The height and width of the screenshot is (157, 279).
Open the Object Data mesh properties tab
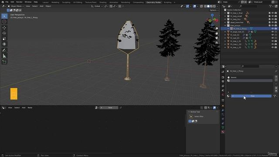(x=223, y=128)
